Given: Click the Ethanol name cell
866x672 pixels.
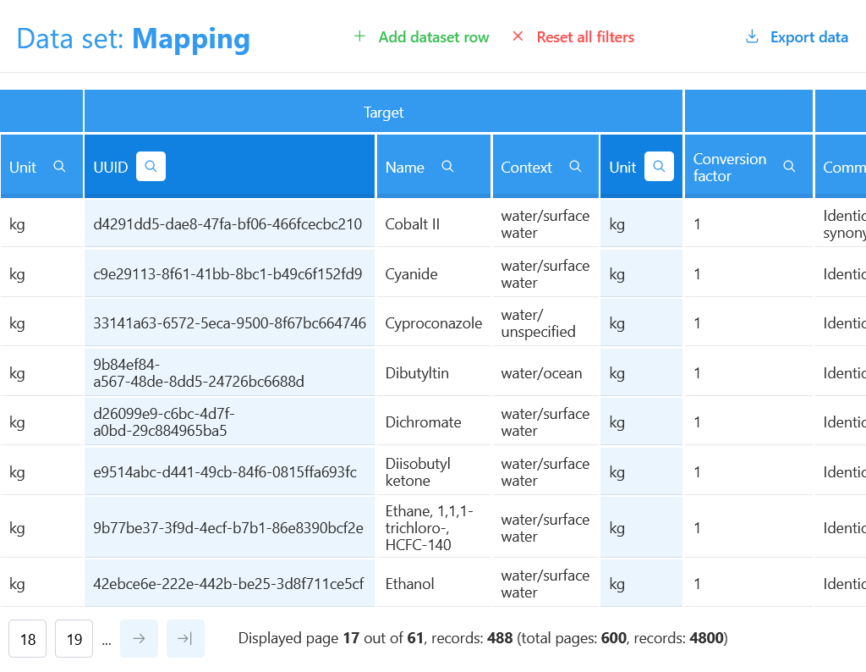Looking at the screenshot, I should click(x=434, y=584).
